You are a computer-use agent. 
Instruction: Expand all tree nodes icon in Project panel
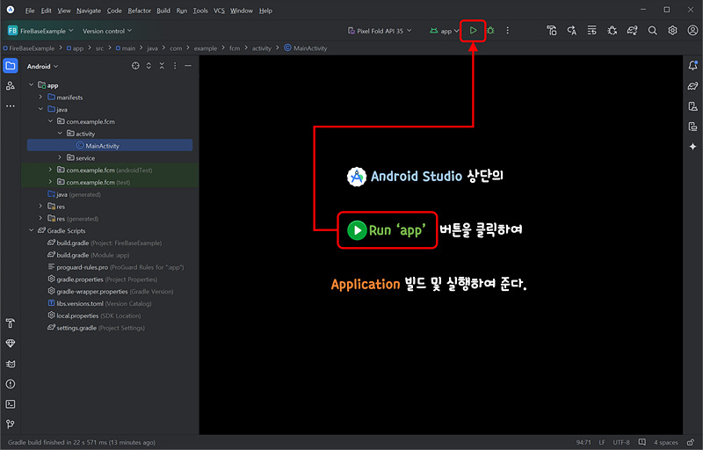149,66
